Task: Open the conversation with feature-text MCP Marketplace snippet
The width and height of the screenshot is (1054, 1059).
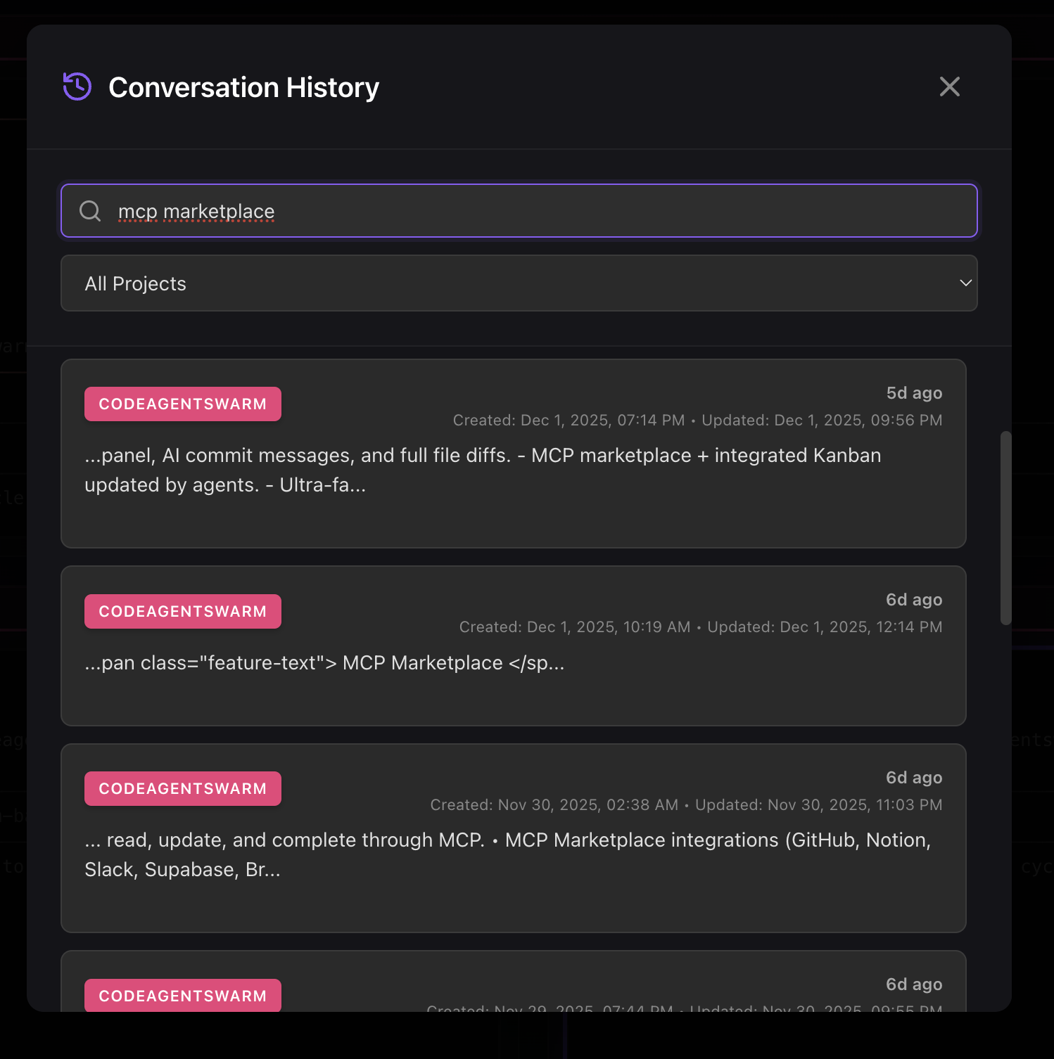Action: (x=514, y=646)
